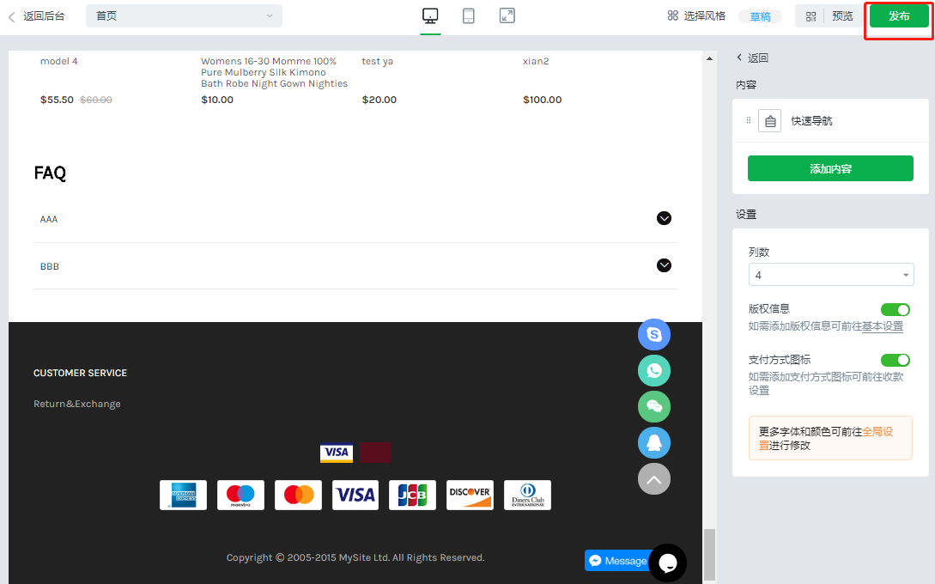
Task: Open the QR code preview icon
Action: coord(811,16)
